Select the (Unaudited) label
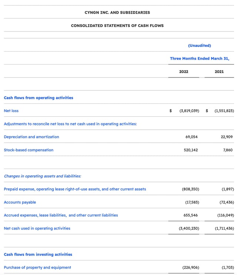 point(200,46)
